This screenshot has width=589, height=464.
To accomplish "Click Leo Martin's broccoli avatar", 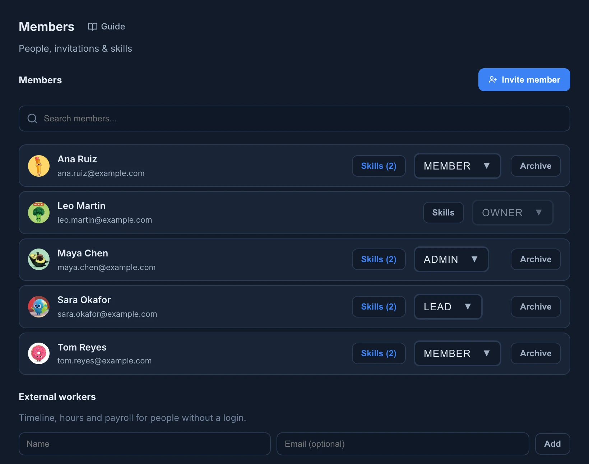I will [x=39, y=213].
